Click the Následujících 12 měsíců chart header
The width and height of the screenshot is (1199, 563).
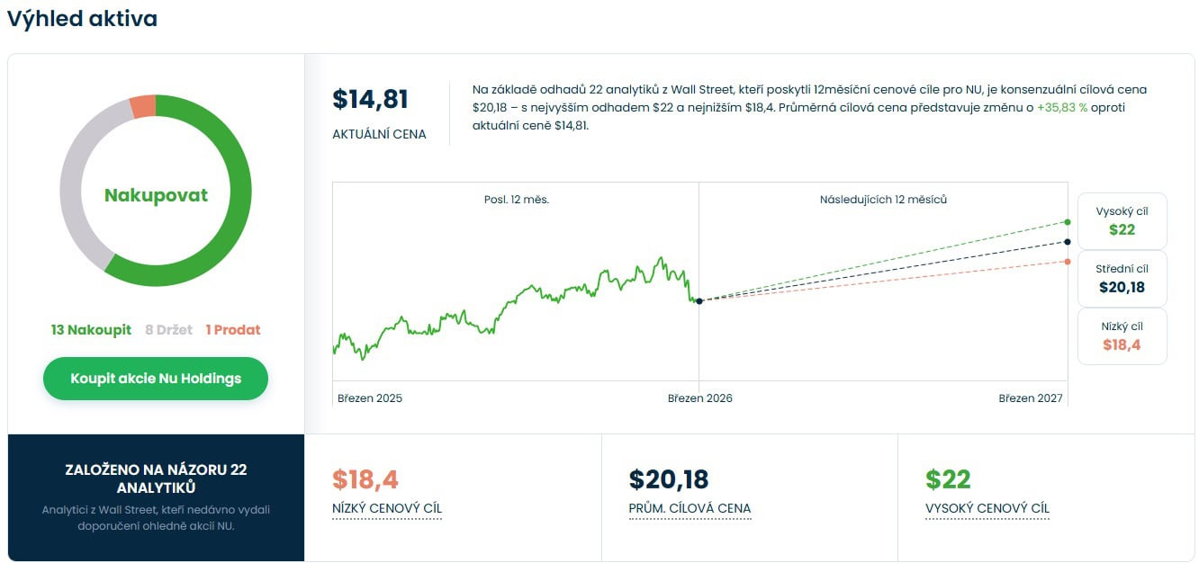point(883,200)
